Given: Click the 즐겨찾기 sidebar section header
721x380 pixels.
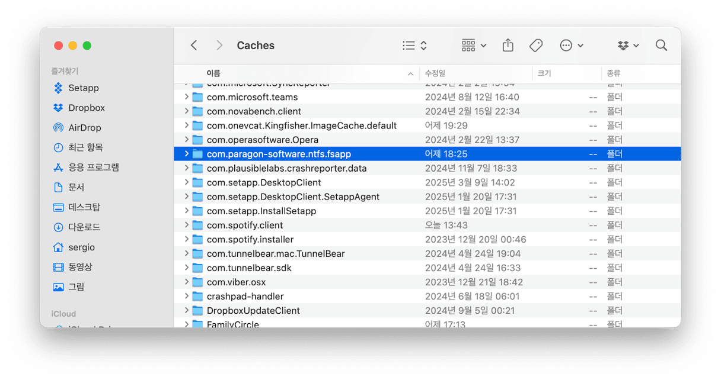Looking at the screenshot, I should click(65, 71).
